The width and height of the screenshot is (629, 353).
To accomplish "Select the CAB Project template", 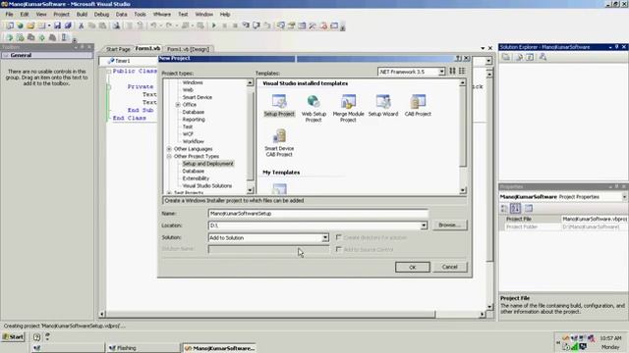I will 418,105.
